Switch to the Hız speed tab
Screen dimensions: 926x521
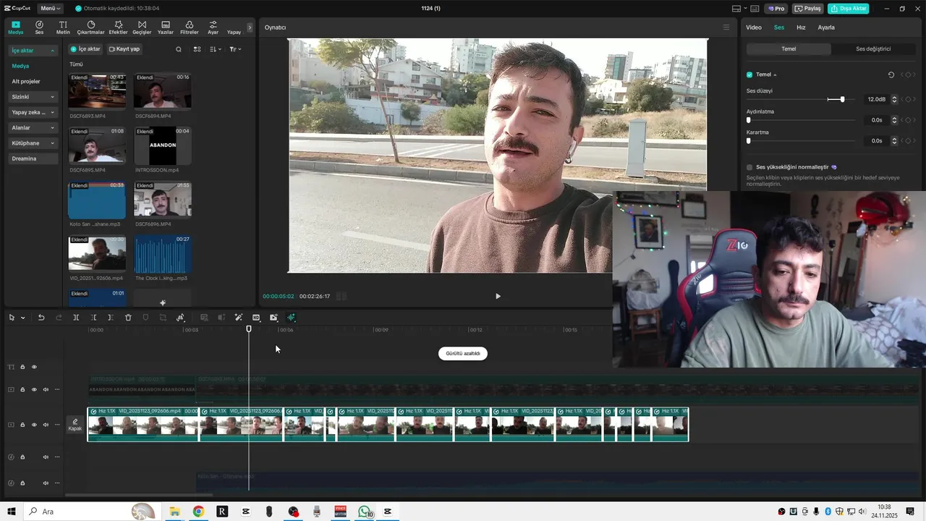[801, 27]
